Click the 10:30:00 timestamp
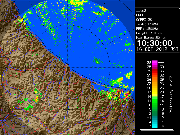The width and height of the screenshot is (180, 135). (x=155, y=43)
